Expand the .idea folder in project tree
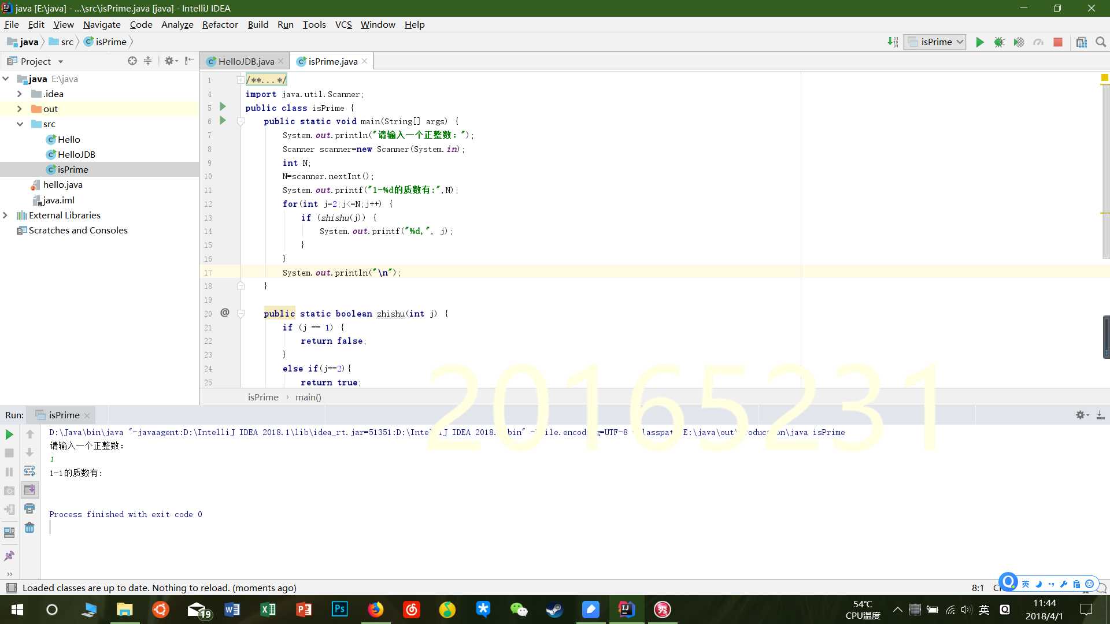Image resolution: width=1110 pixels, height=624 pixels. click(x=20, y=94)
